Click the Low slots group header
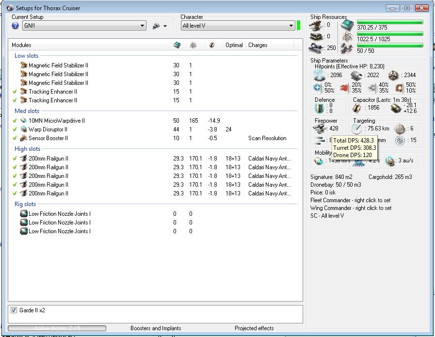 [26, 56]
